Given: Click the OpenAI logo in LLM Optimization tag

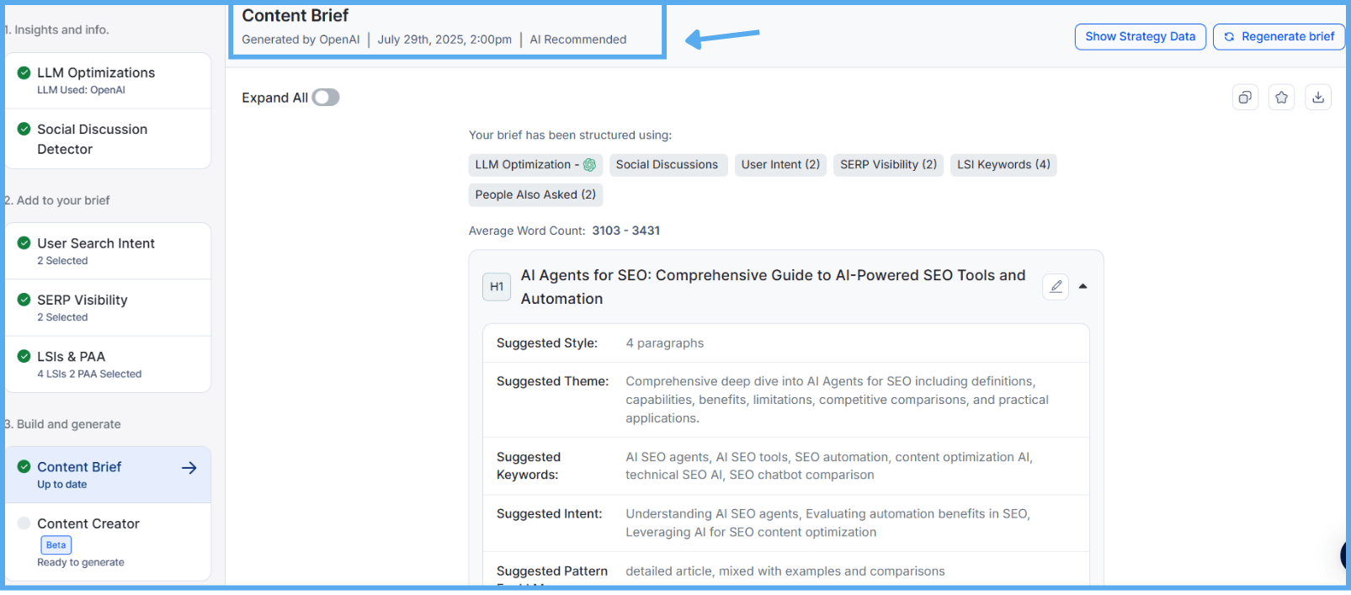Looking at the screenshot, I should (590, 165).
